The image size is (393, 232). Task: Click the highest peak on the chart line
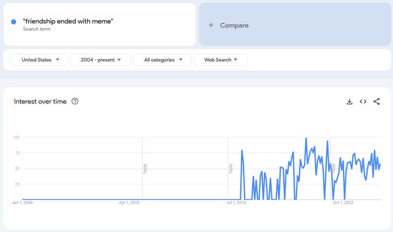(x=306, y=138)
